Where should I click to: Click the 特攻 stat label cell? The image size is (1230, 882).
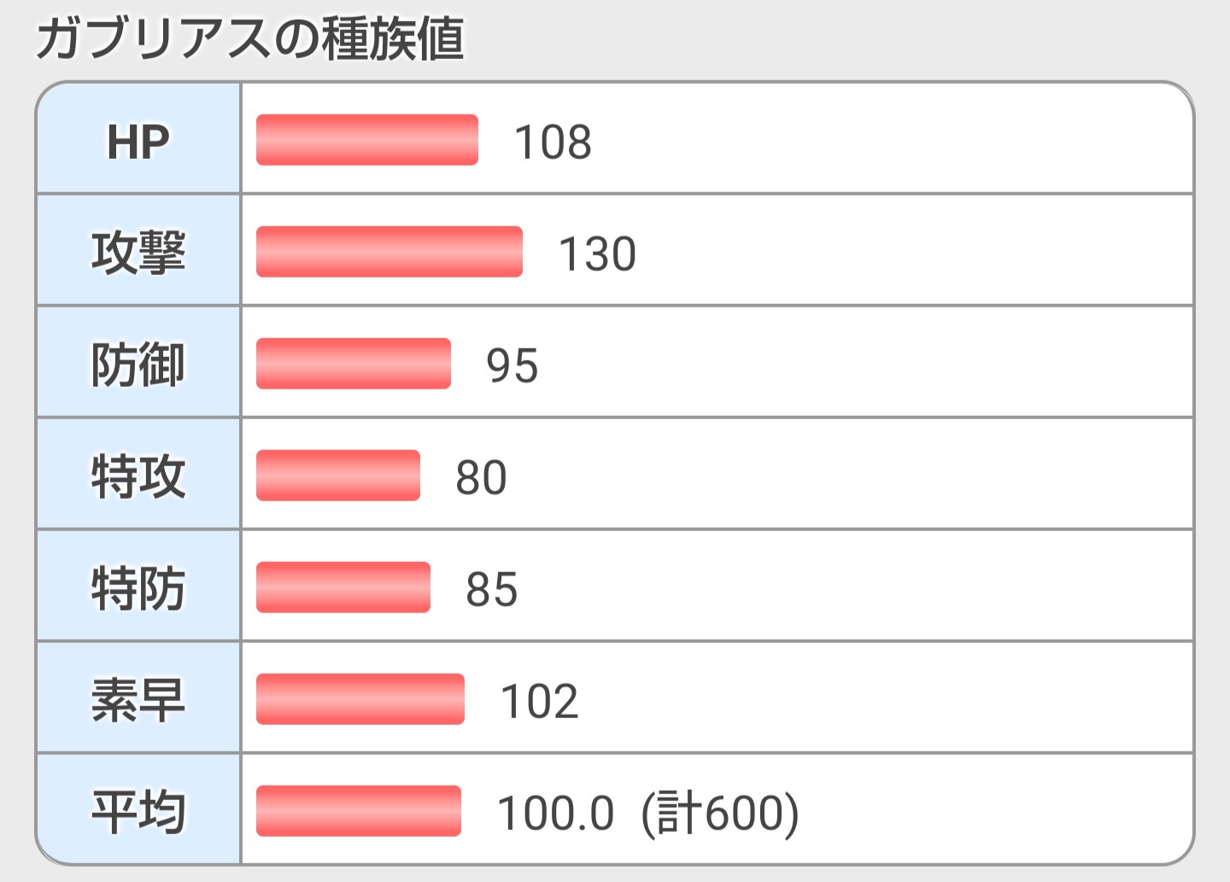pyautogui.click(x=138, y=474)
